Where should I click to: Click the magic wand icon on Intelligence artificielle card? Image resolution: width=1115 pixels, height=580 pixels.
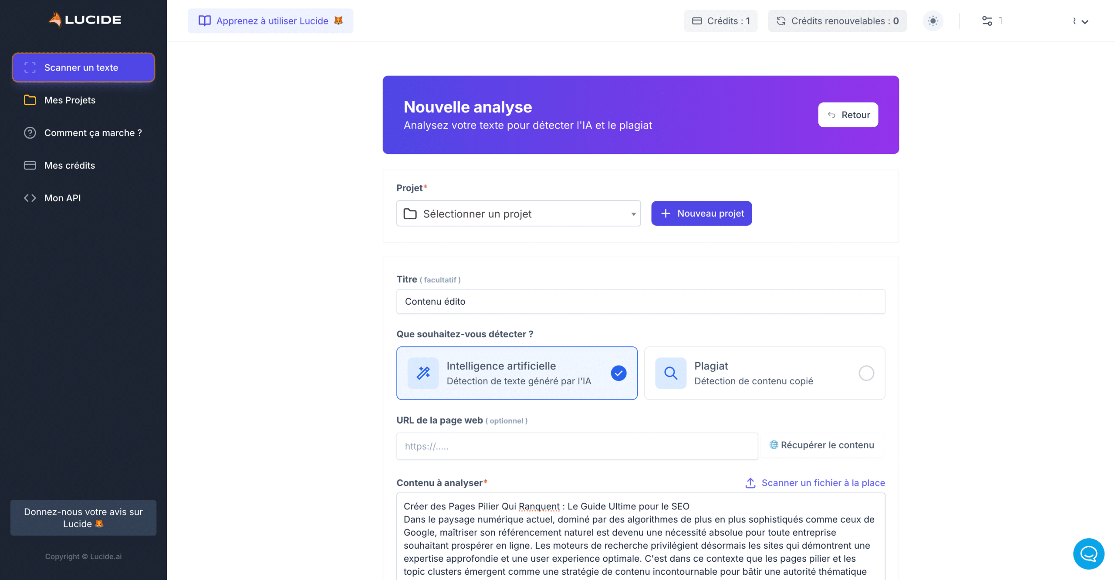point(423,373)
